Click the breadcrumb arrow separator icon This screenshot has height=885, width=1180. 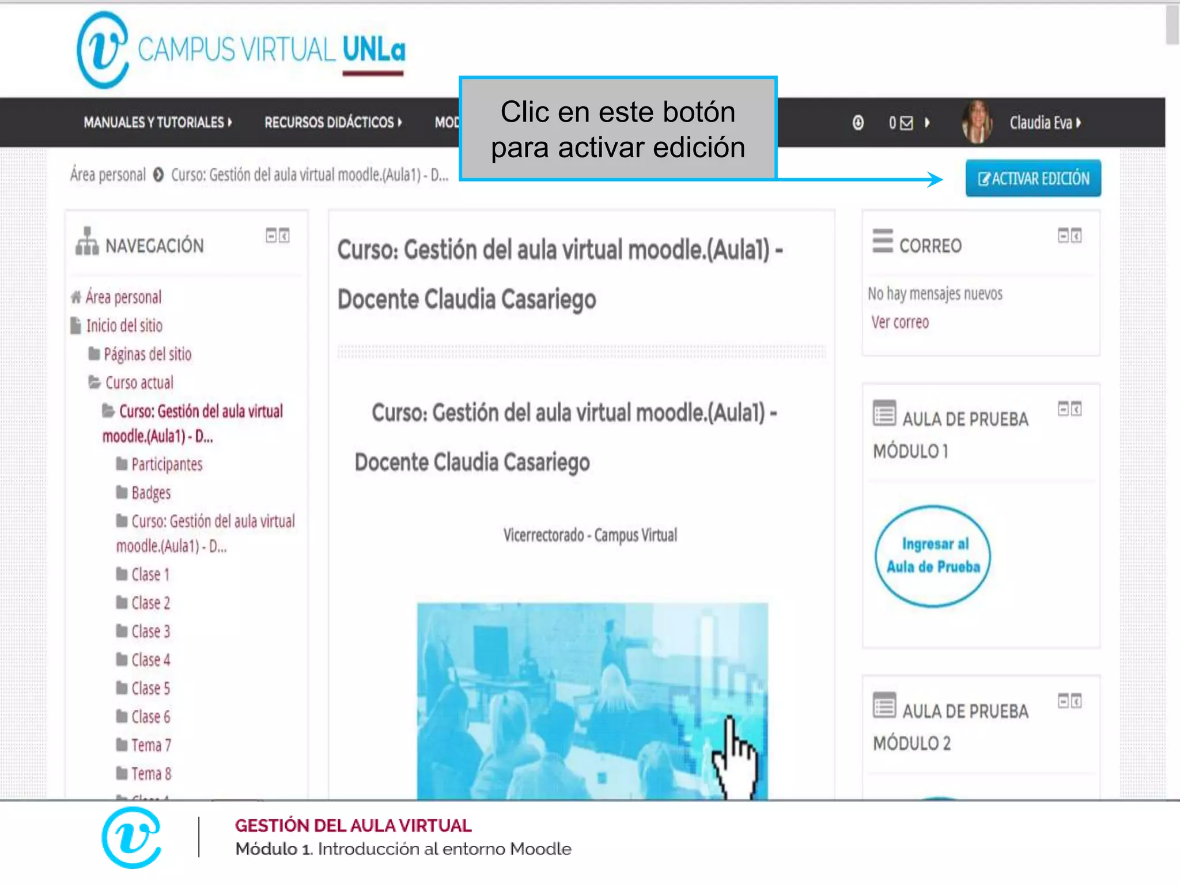click(158, 175)
